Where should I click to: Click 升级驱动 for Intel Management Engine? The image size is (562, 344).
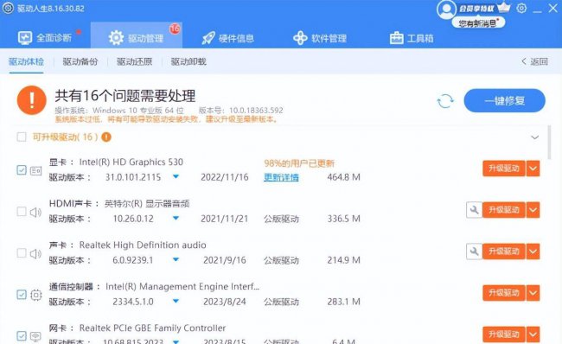[504, 293]
